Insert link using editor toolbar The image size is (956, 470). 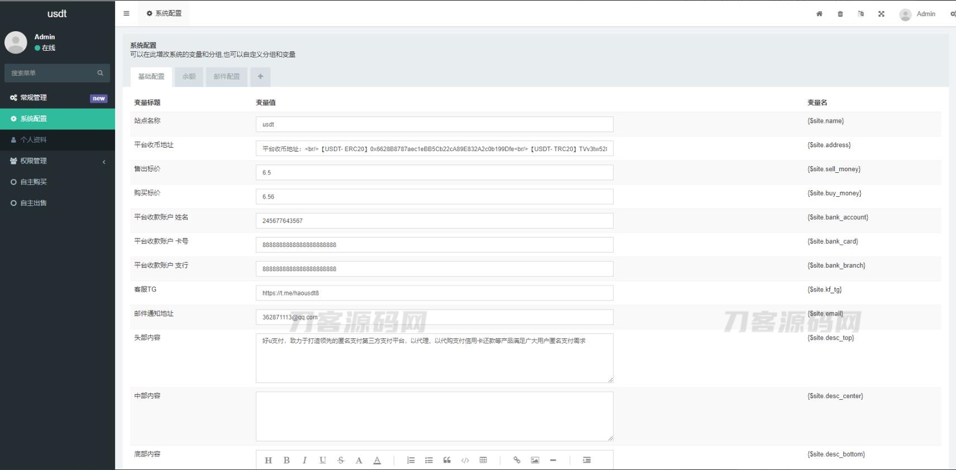517,460
